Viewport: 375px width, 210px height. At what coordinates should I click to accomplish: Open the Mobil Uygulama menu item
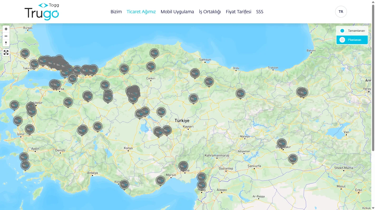pyautogui.click(x=177, y=12)
